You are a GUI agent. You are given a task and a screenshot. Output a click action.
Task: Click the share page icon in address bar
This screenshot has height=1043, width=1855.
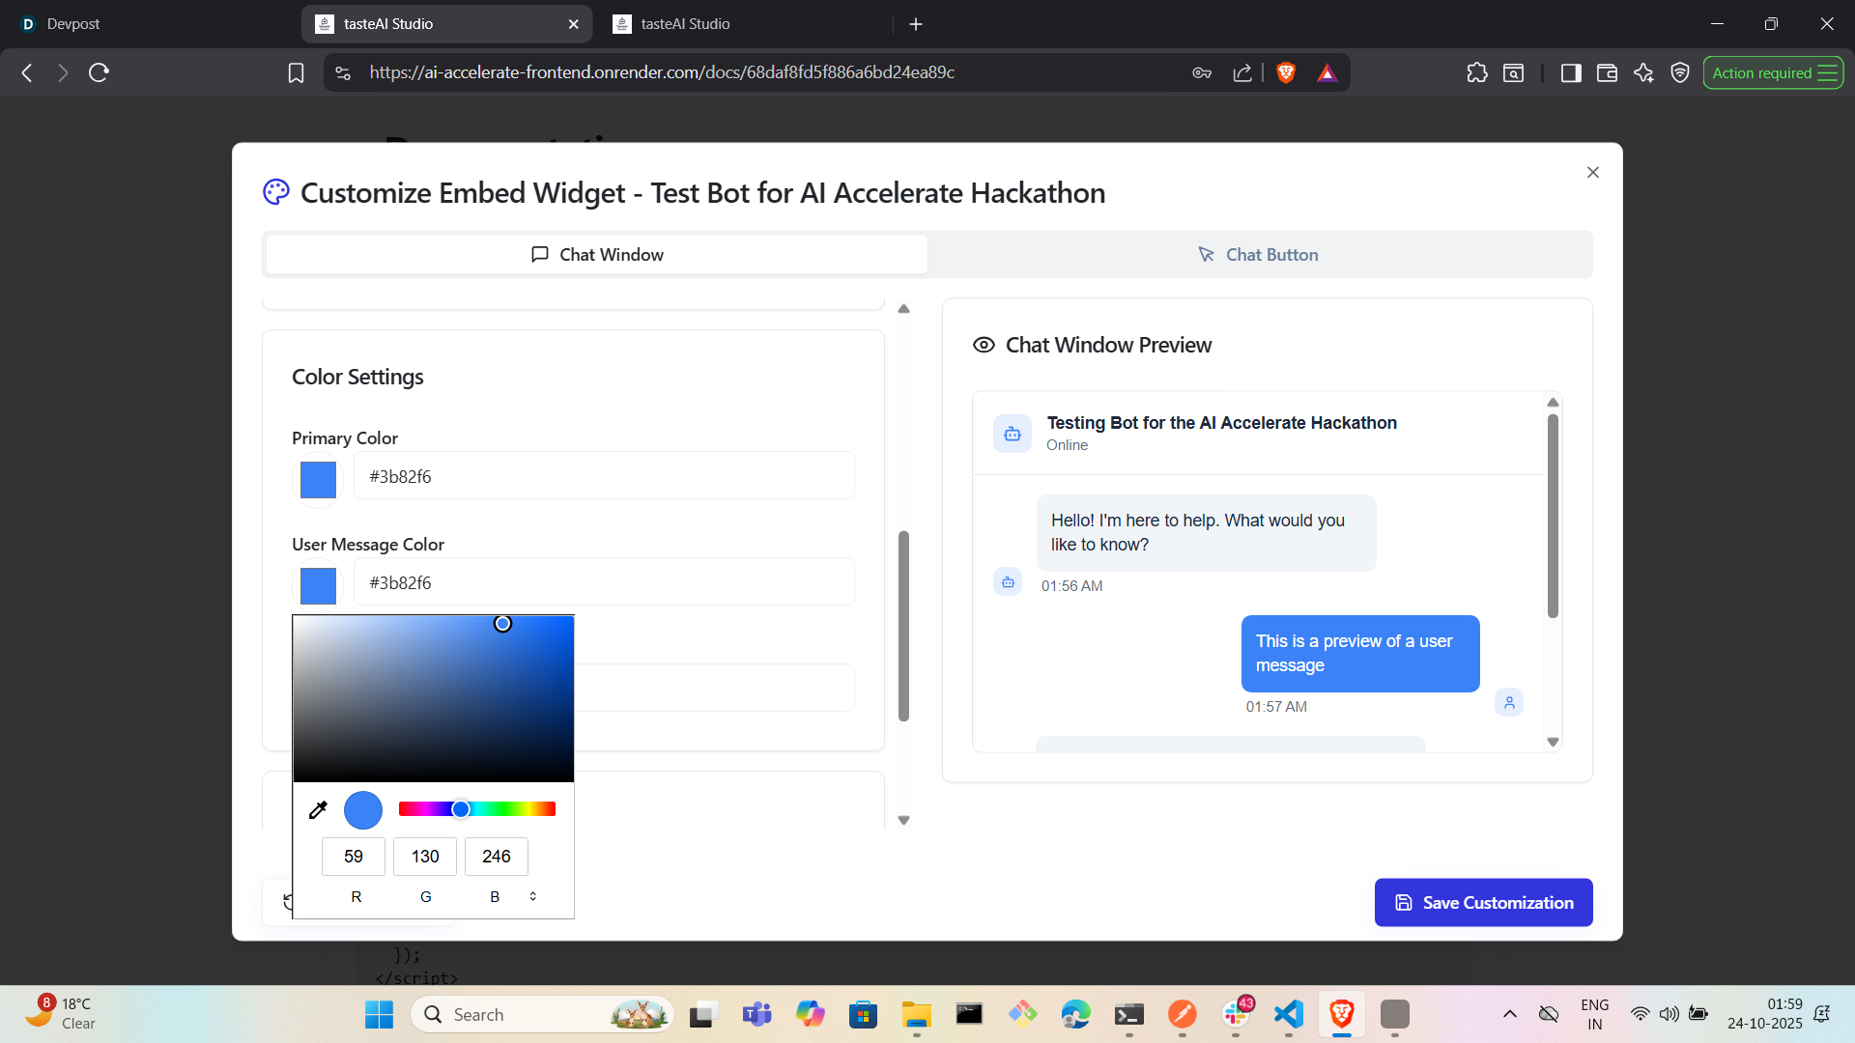(1242, 72)
